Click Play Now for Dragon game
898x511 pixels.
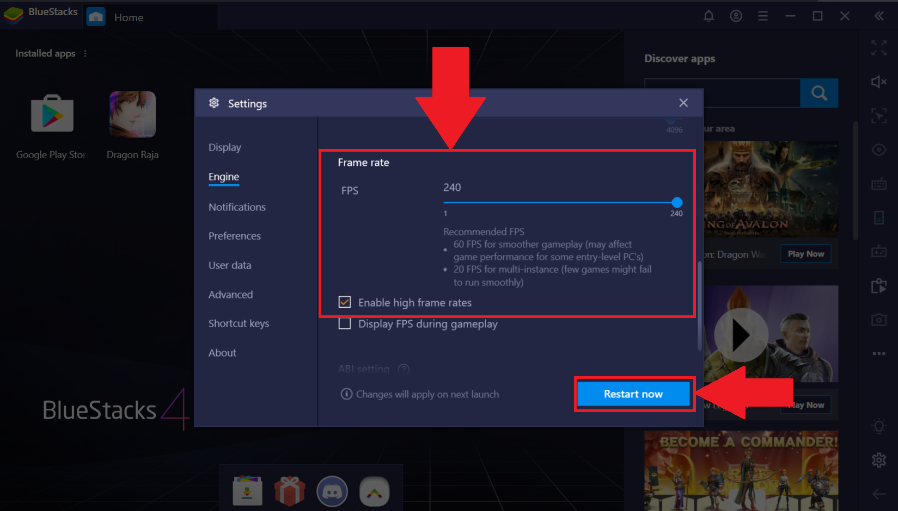click(806, 254)
